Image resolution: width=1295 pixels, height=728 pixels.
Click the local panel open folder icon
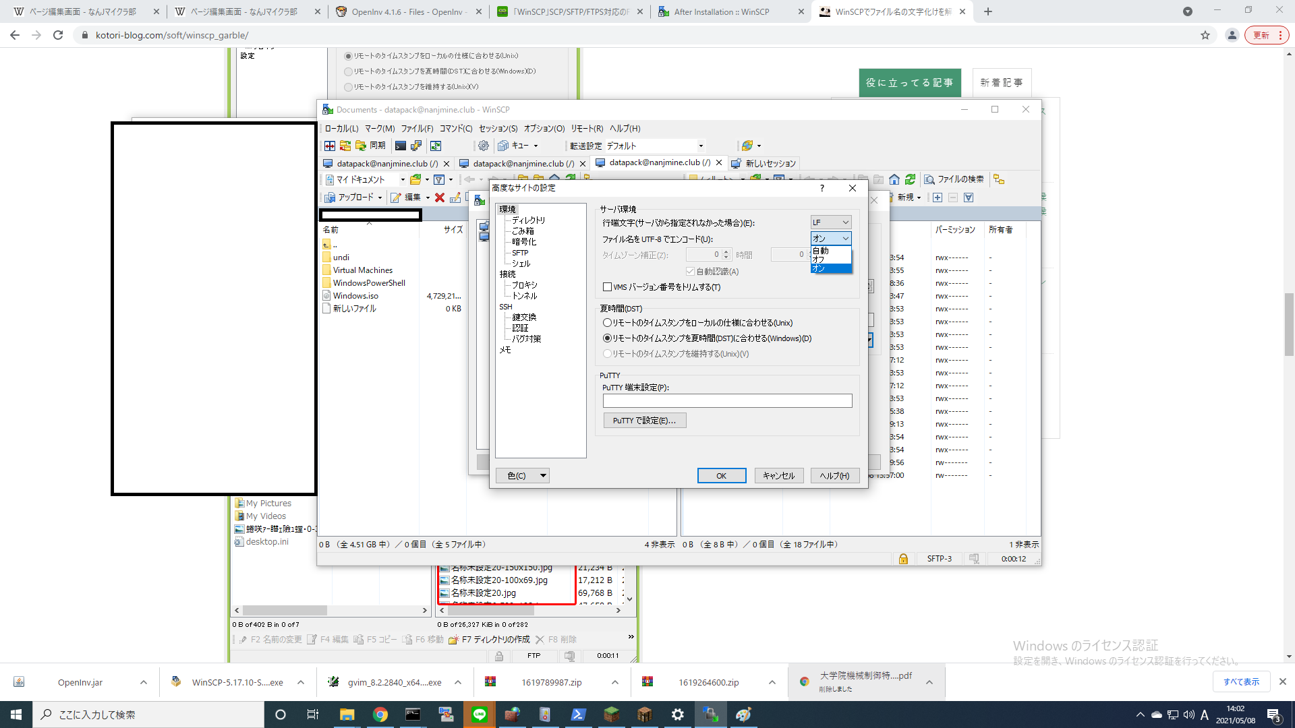[415, 179]
